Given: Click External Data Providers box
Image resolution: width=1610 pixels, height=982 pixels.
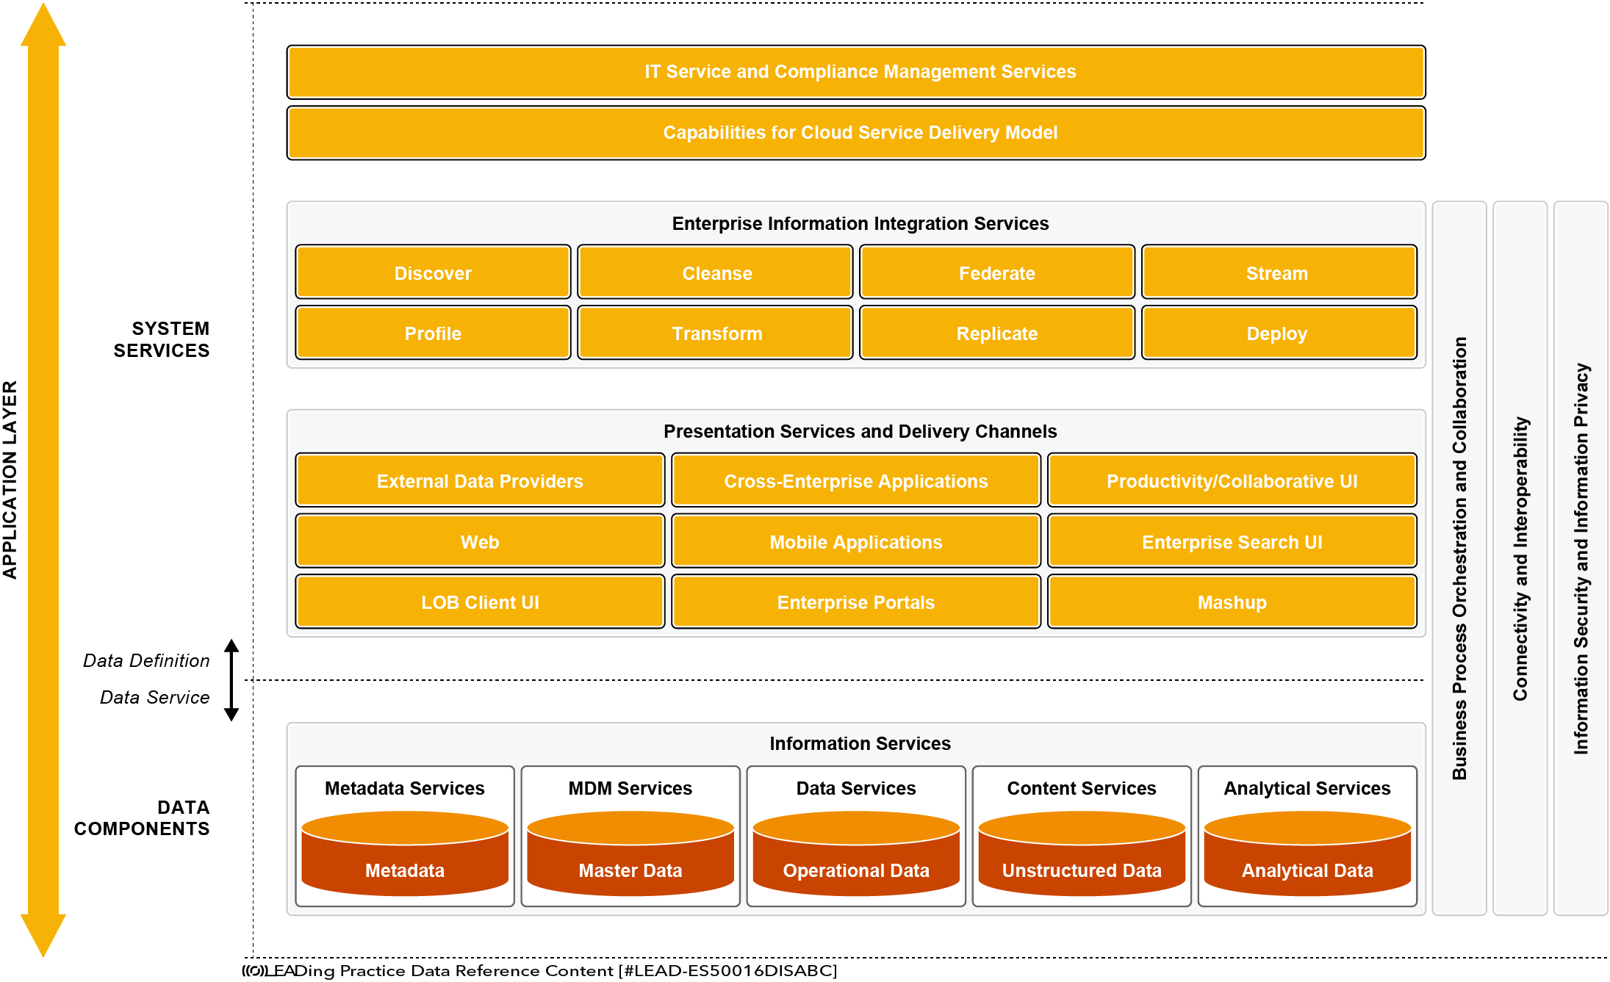Looking at the screenshot, I should click(x=480, y=481).
